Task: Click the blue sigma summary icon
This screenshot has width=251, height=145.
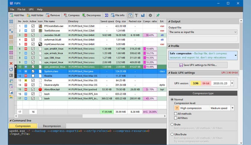Action: click(x=107, y=15)
